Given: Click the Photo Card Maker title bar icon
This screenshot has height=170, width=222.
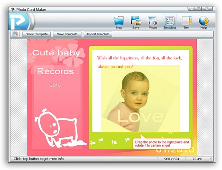Looking at the screenshot, I should (x=12, y=9).
